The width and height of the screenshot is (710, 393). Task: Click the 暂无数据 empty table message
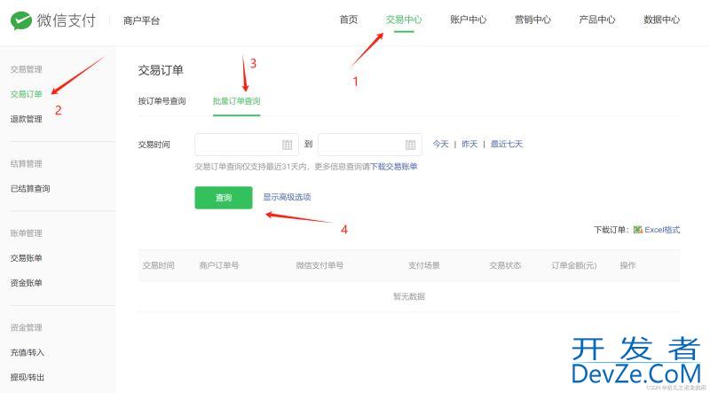click(409, 296)
